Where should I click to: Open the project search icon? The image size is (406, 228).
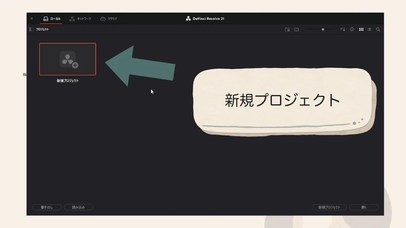(x=378, y=30)
